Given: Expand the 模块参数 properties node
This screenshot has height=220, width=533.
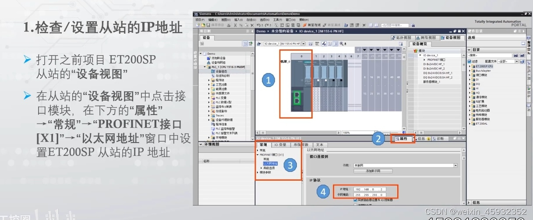Looking at the screenshot, I should tap(258, 172).
